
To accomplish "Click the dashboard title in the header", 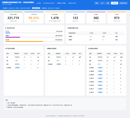I will [x=18, y=2].
